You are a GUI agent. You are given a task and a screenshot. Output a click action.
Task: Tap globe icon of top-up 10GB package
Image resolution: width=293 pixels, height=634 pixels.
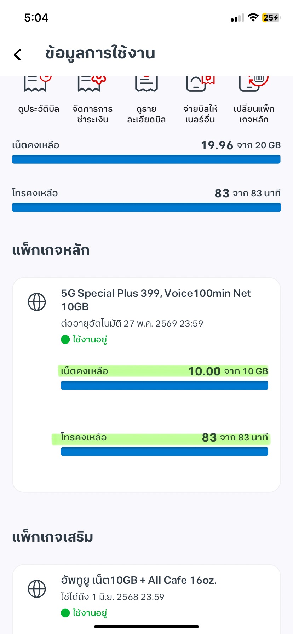37,589
